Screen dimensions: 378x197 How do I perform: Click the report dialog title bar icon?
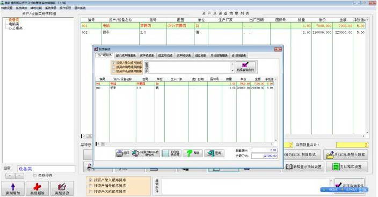pos(96,49)
